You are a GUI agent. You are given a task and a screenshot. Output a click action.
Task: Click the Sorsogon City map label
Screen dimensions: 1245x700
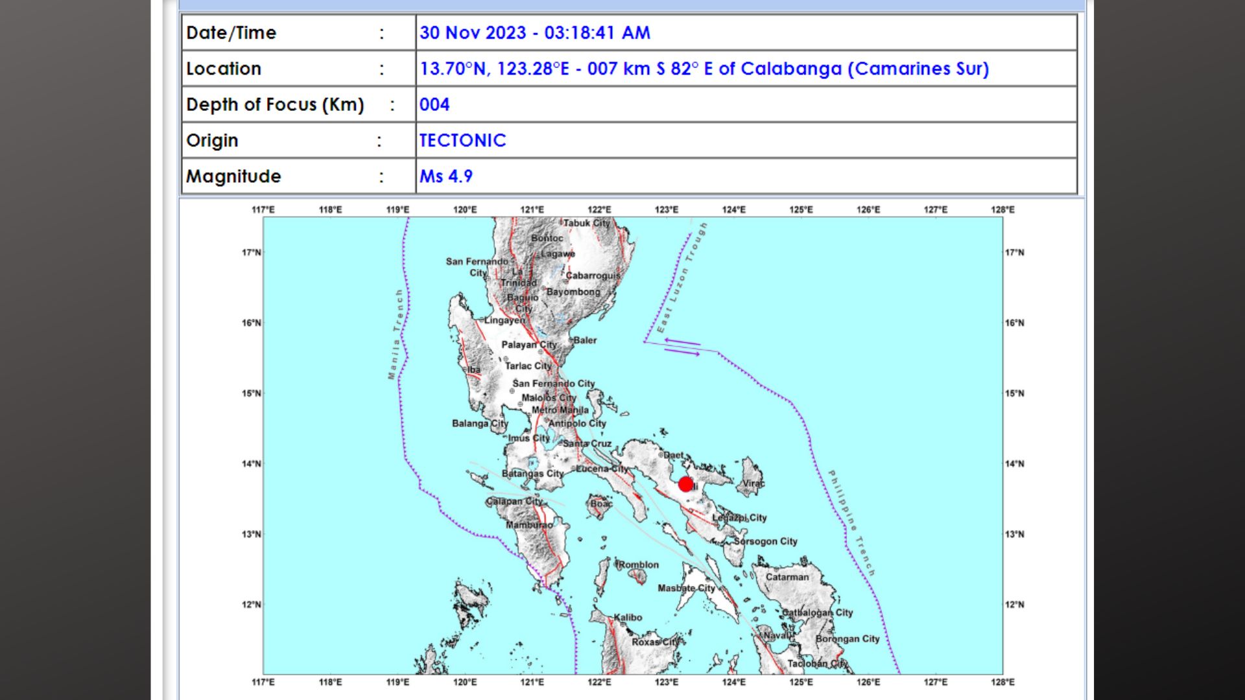pos(766,541)
